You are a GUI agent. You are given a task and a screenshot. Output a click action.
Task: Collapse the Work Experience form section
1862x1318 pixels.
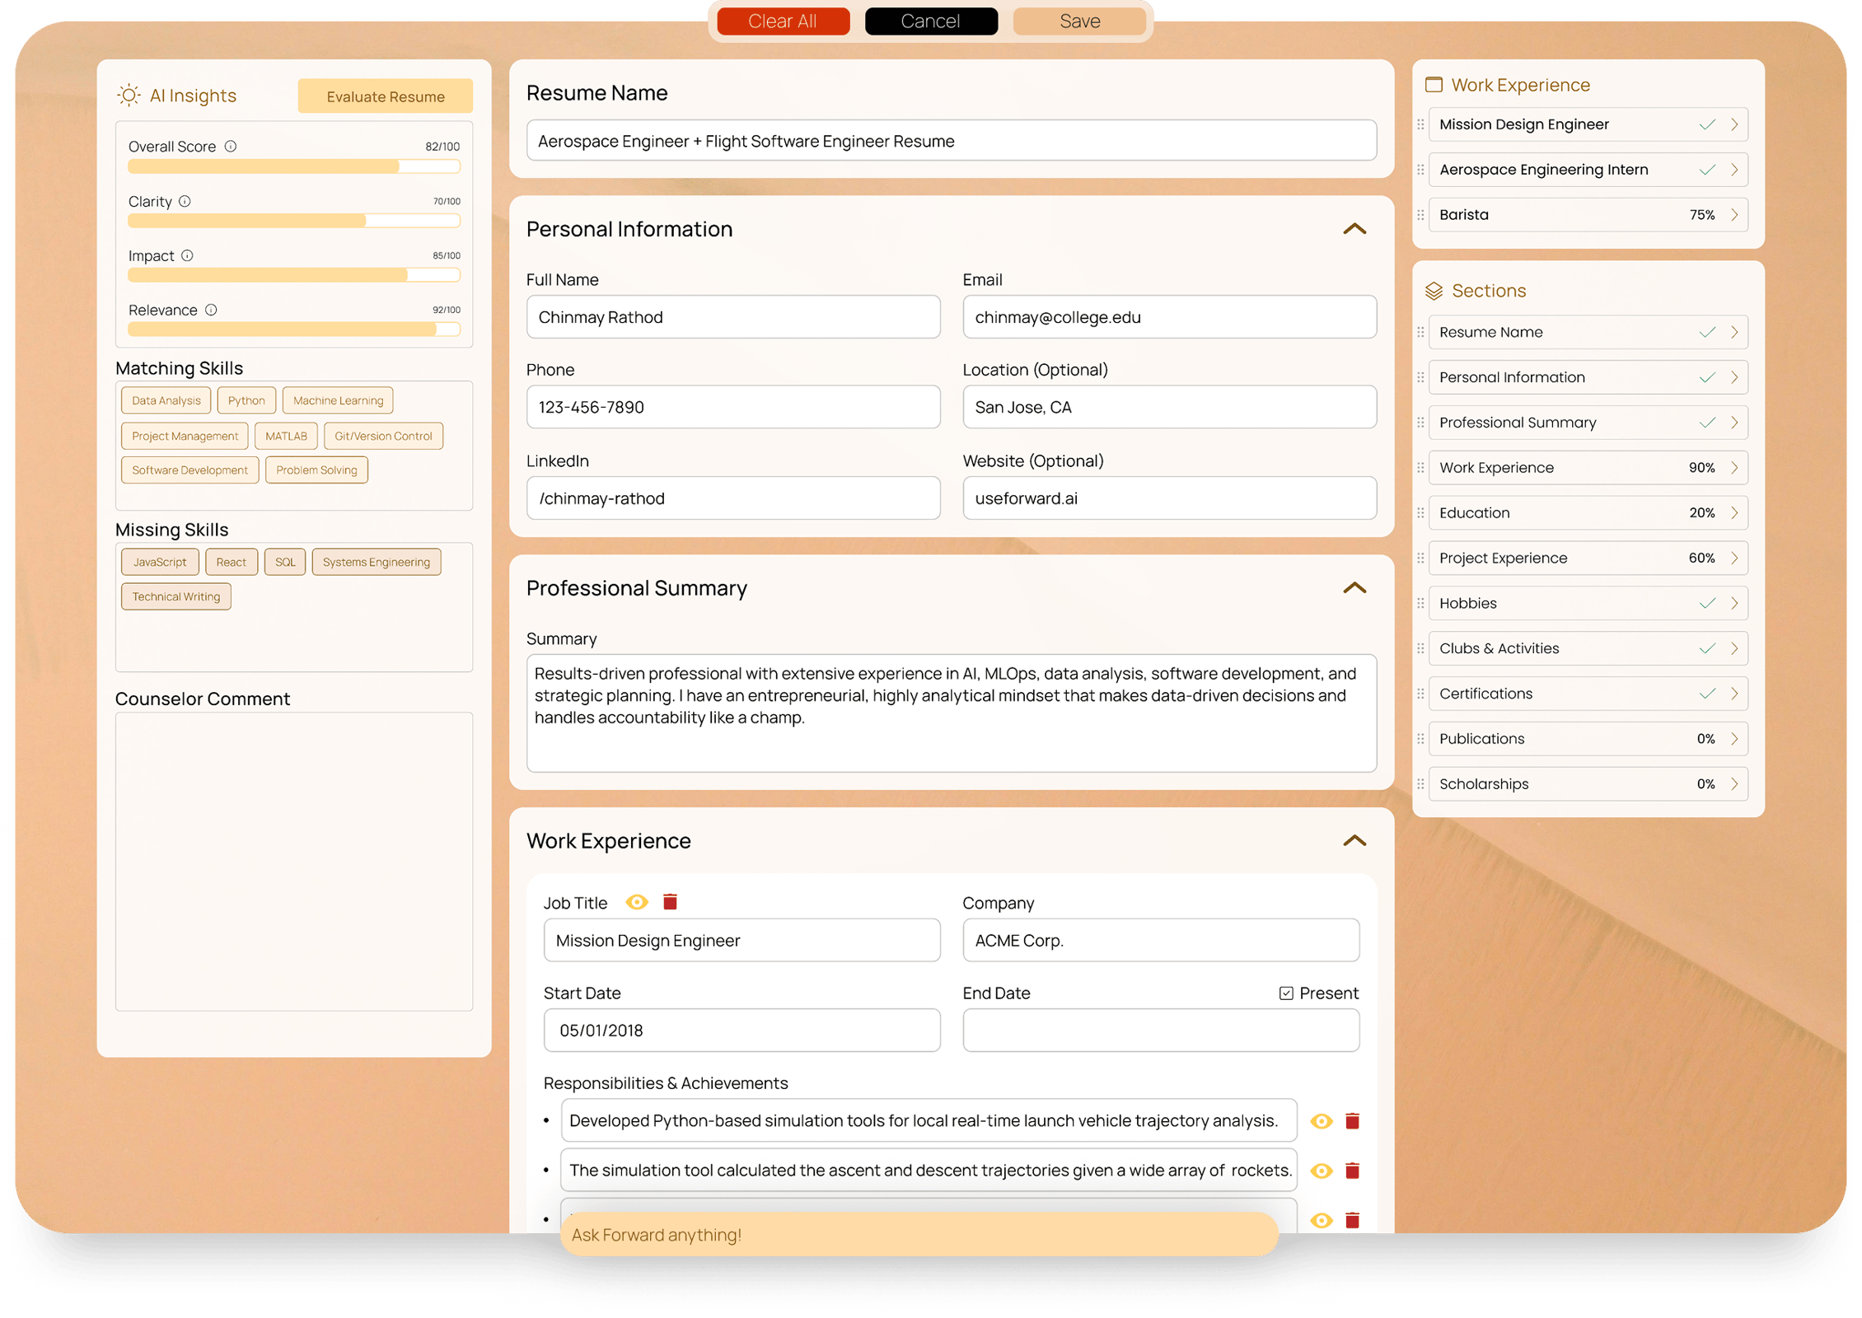[1354, 841]
